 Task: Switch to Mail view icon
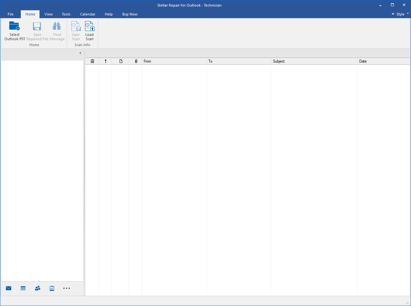(x=9, y=288)
